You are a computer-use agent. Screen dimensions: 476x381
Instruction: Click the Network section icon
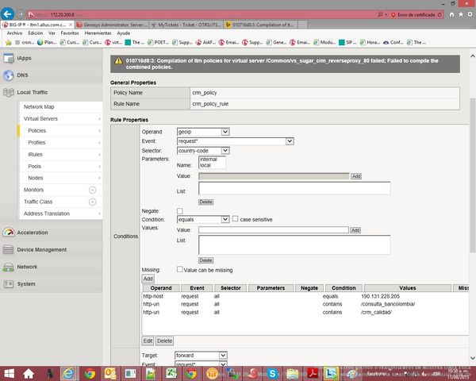point(8,267)
